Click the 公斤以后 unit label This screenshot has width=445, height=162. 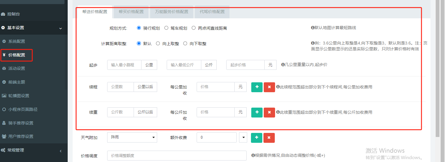coord(146,112)
